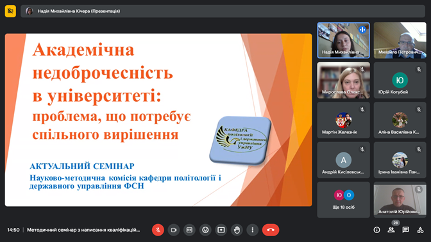Show the participants people panel

coord(391,230)
